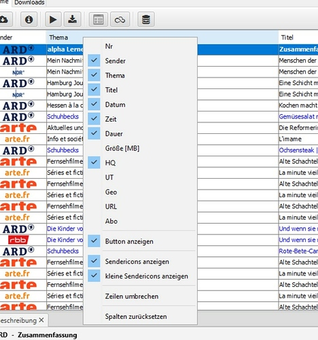Uncheck the Sender column option
318x340 pixels.
[x=94, y=61]
